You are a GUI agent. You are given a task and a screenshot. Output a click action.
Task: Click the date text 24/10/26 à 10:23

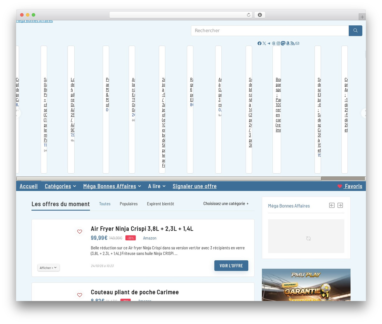coord(102,266)
